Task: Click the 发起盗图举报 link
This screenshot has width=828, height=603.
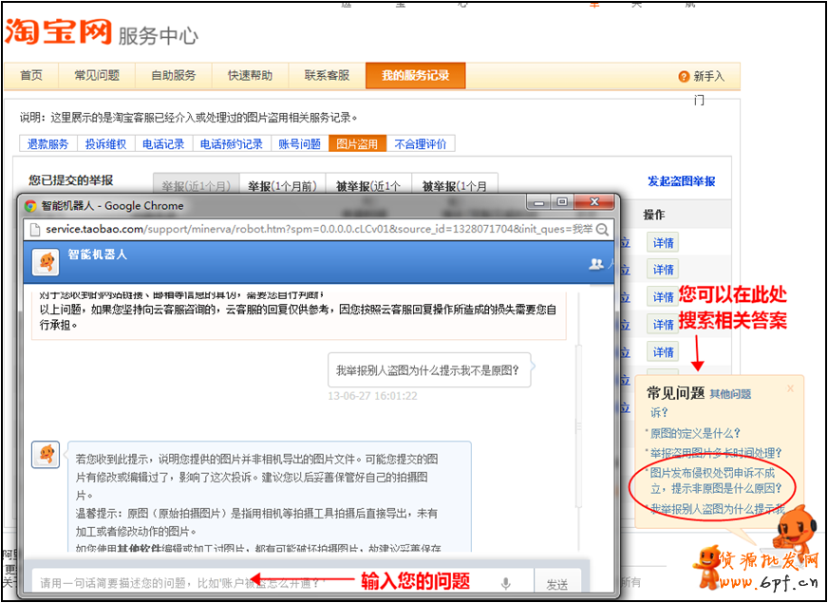Action: (681, 181)
